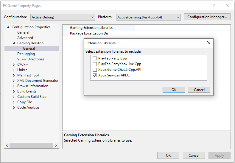Select the Configuration Properties root label
Viewport: 235px width, 163px height.
pyautogui.click(x=31, y=27)
